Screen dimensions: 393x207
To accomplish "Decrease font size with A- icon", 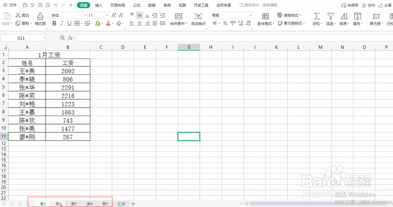I will click(x=121, y=15).
